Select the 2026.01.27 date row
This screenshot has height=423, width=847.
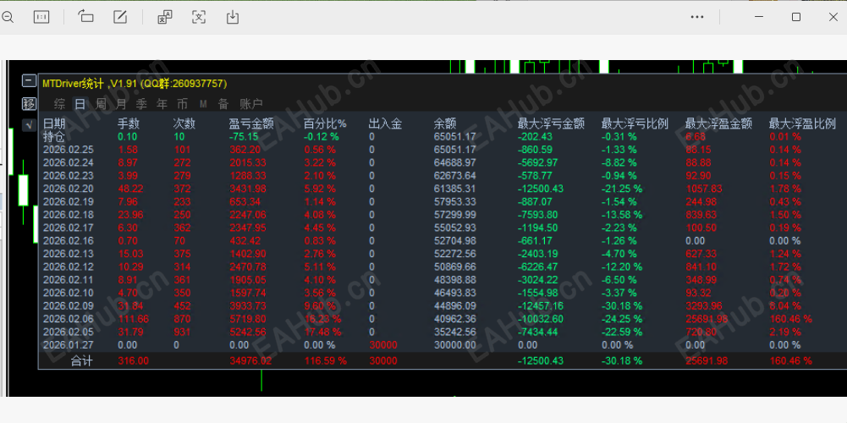pyautogui.click(x=68, y=344)
